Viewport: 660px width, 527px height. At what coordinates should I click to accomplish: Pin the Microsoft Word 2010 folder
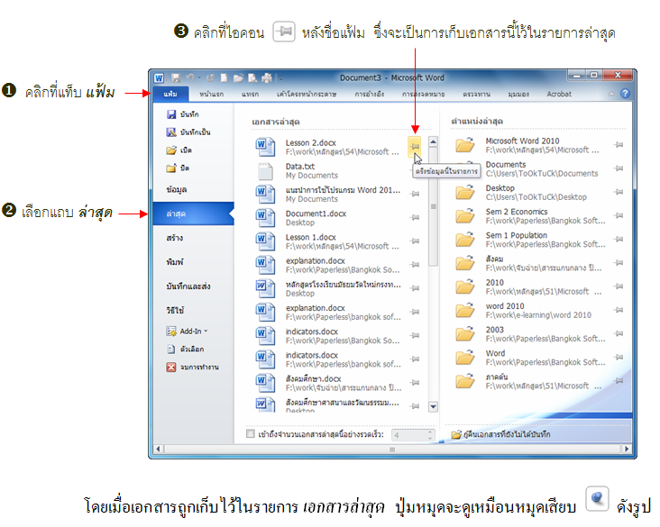[x=619, y=145]
